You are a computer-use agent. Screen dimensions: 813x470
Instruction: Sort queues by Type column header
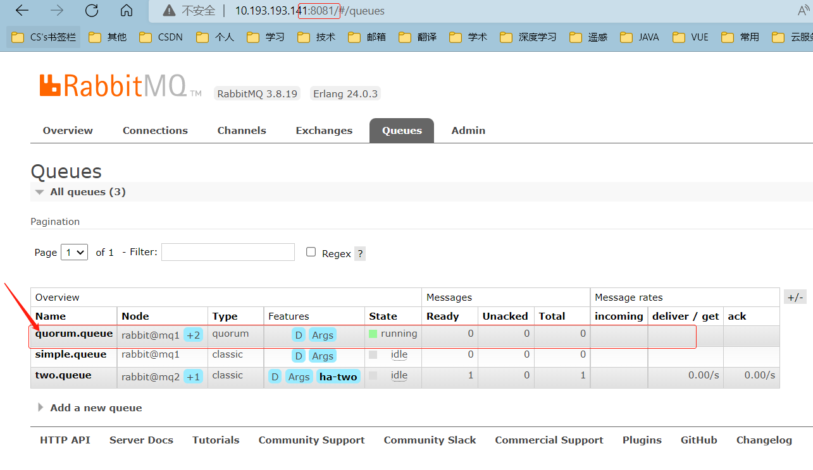tap(225, 316)
